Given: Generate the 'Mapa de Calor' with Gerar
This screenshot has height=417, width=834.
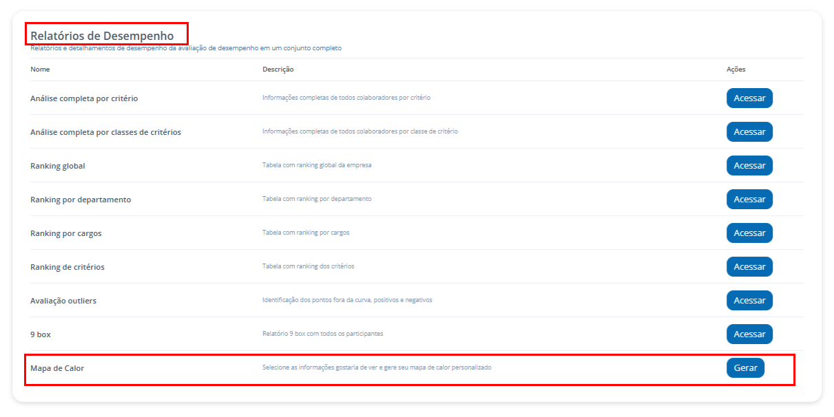Looking at the screenshot, I should point(745,368).
